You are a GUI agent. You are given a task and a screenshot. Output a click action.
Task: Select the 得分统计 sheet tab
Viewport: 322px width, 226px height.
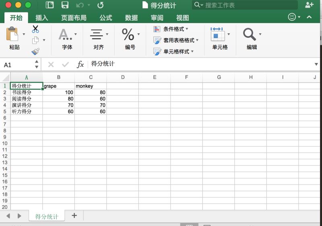coord(47,216)
